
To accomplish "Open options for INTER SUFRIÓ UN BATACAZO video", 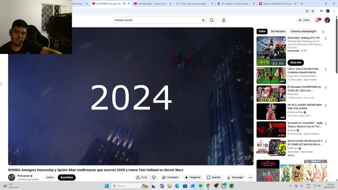I will 326,141.
